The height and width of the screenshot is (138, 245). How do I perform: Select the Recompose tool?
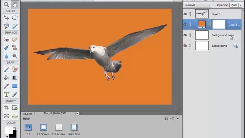pos(15,108)
